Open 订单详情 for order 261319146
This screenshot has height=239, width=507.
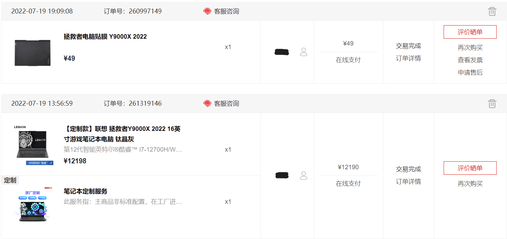[x=408, y=182]
